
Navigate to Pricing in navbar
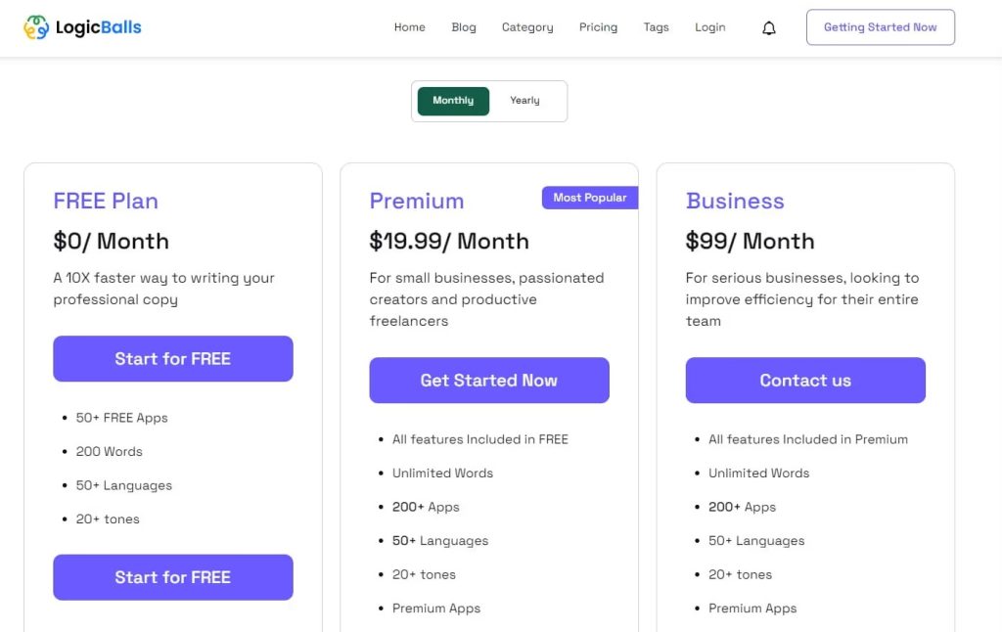click(598, 27)
